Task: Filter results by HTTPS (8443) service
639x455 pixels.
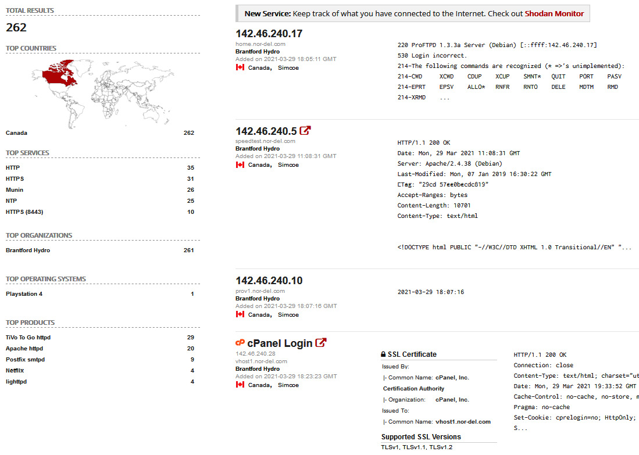Action: (24, 212)
